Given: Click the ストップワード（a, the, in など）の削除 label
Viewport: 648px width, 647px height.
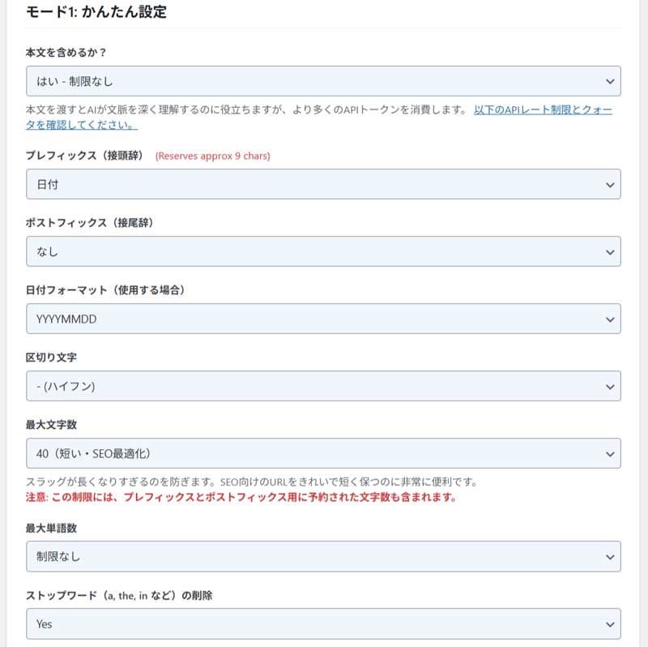Looking at the screenshot, I should [119, 595].
